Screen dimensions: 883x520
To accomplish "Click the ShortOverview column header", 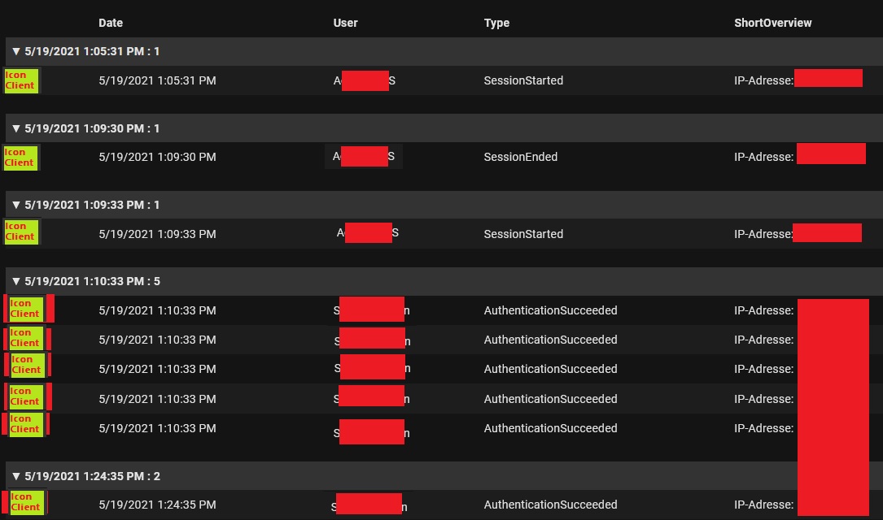I will (772, 23).
